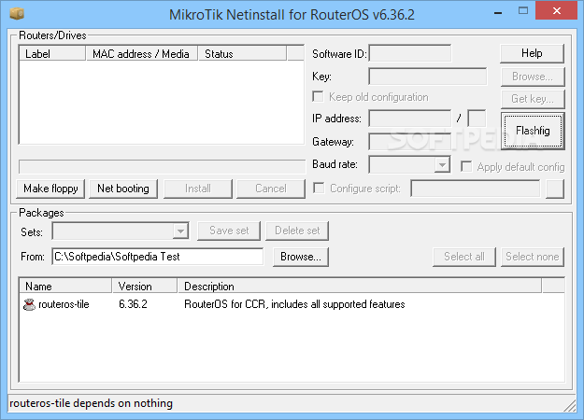This screenshot has width=584, height=420.
Task: Click the Install button
Action: point(198,189)
